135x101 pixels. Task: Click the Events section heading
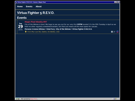(22, 18)
